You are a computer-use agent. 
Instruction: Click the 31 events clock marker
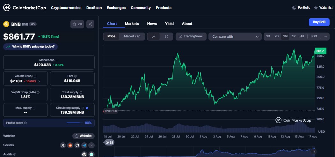tap(109, 142)
